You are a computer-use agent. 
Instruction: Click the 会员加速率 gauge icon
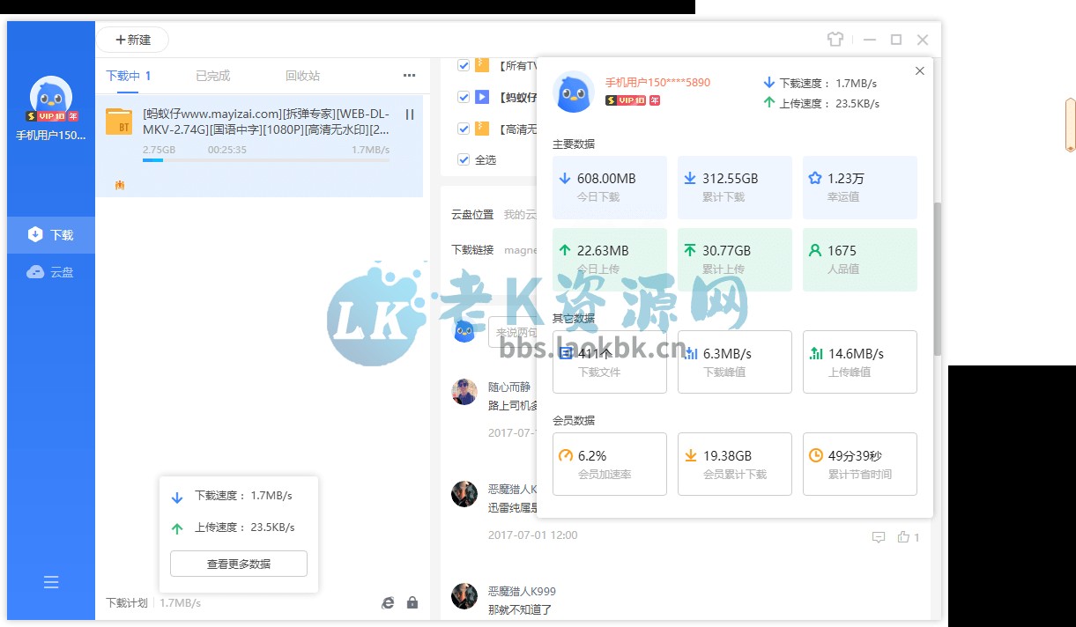pyautogui.click(x=566, y=455)
